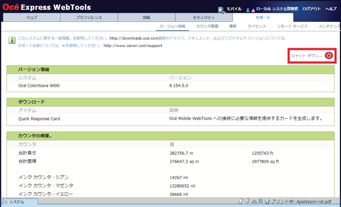Viewport: 341px width, 207px height.
Task: Click the インク カウンタ - マゼンタ label
Action: (46, 186)
